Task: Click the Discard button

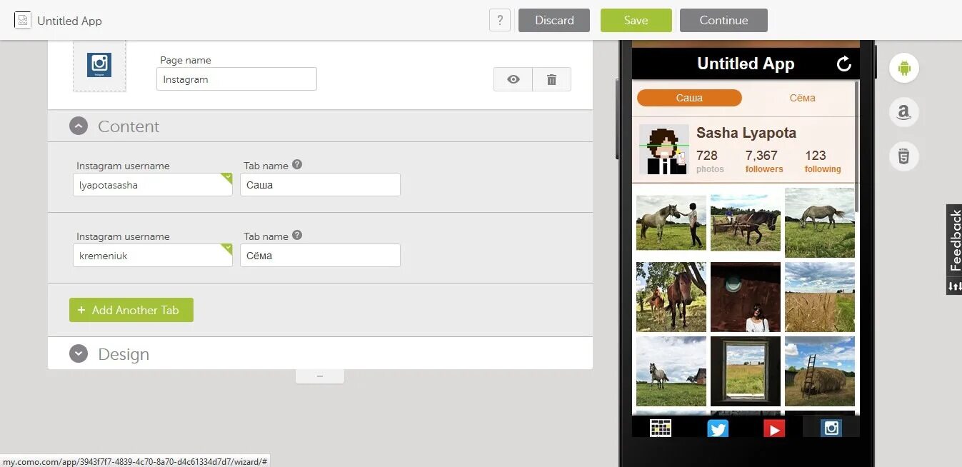Action: tap(554, 20)
